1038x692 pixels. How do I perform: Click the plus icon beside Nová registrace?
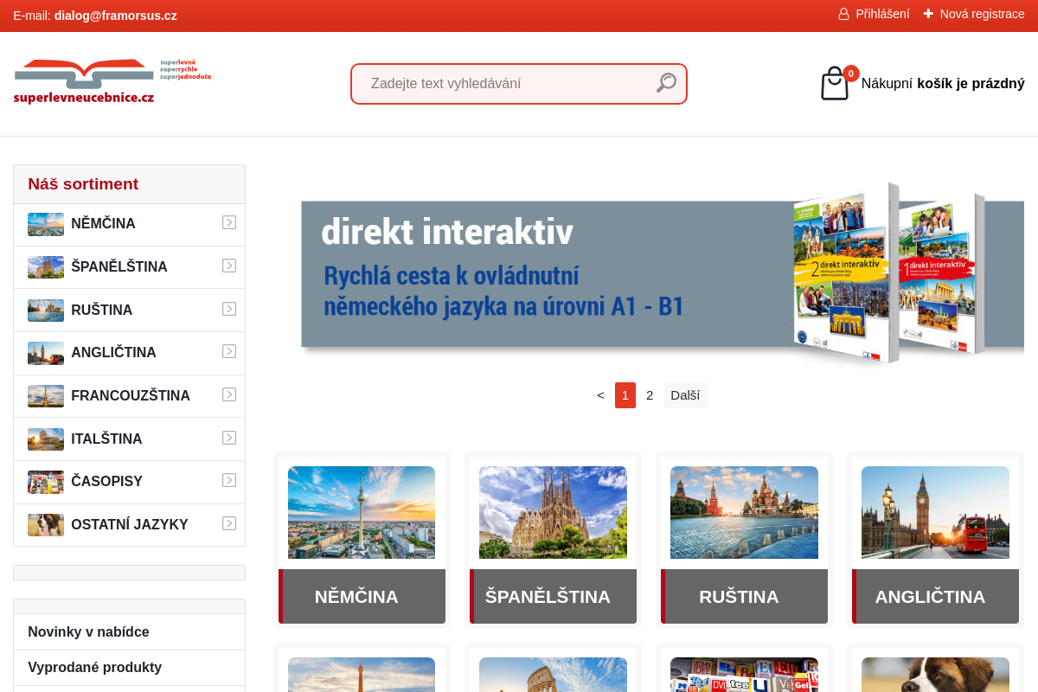point(928,14)
